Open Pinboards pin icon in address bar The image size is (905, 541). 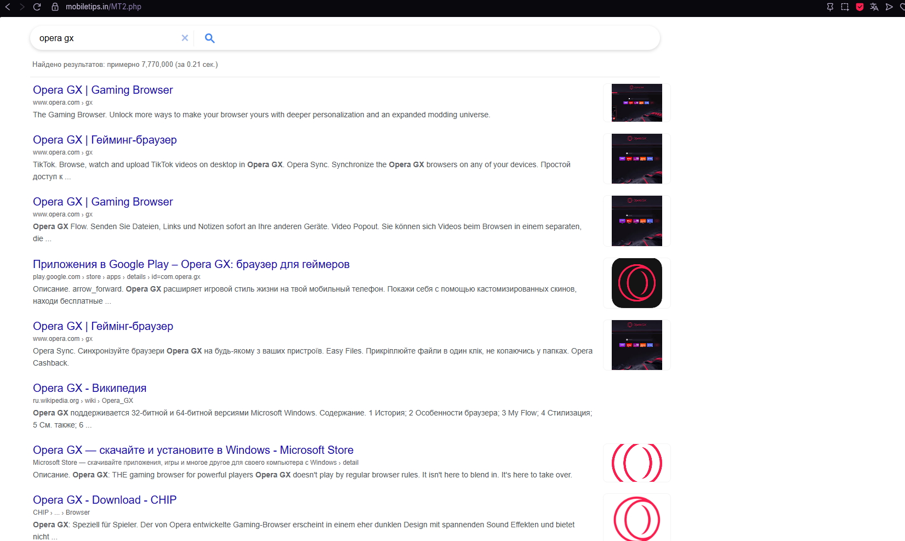point(830,7)
